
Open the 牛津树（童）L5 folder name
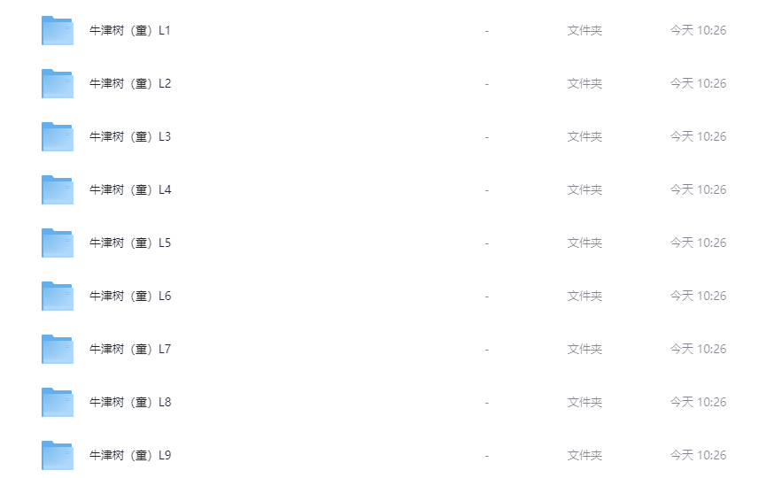click(x=130, y=243)
